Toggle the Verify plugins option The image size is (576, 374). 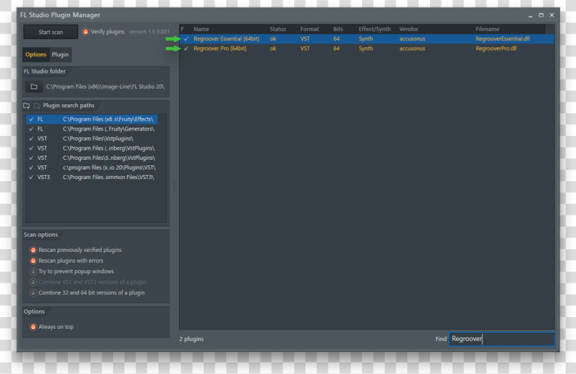tap(86, 32)
